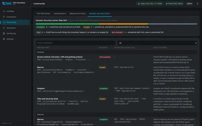
Task: Click the Complete legend badge
Action: pos(41,27)
